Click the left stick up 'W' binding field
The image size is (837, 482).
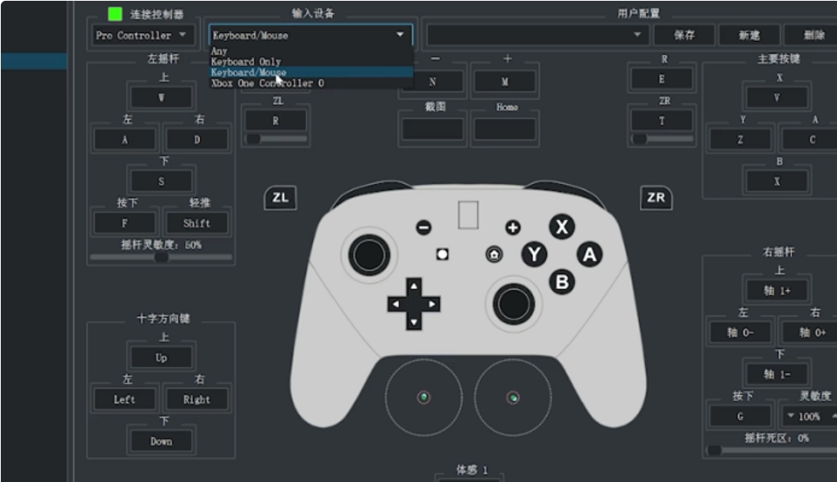(x=162, y=98)
